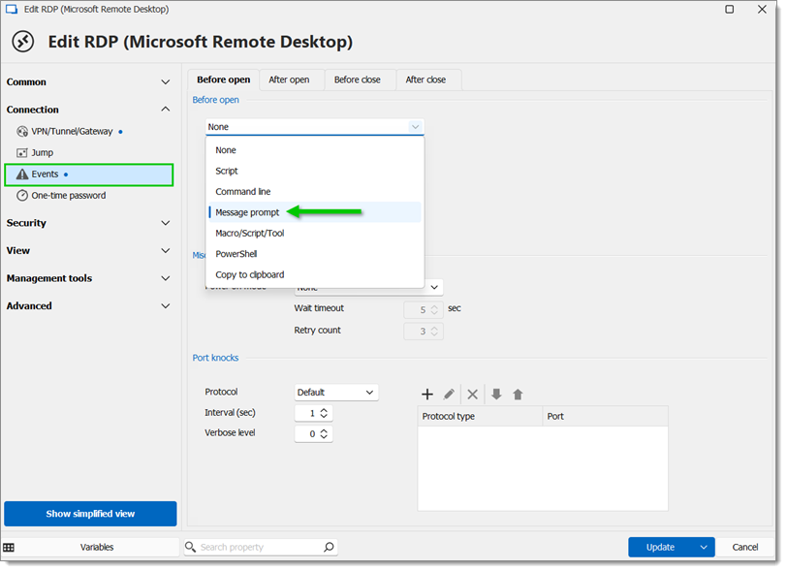Viewport: 787px width, 571px height.
Task: Expand the View section
Action: click(89, 250)
